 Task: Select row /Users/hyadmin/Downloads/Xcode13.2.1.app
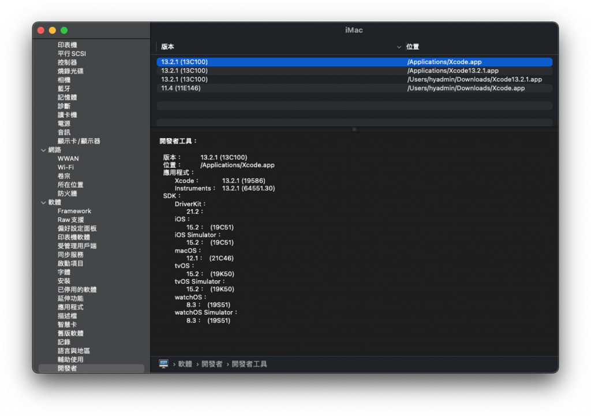[x=354, y=79]
